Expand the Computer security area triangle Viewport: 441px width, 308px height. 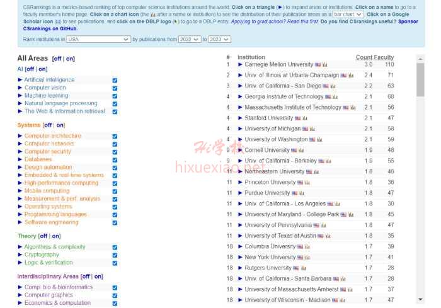point(20,152)
